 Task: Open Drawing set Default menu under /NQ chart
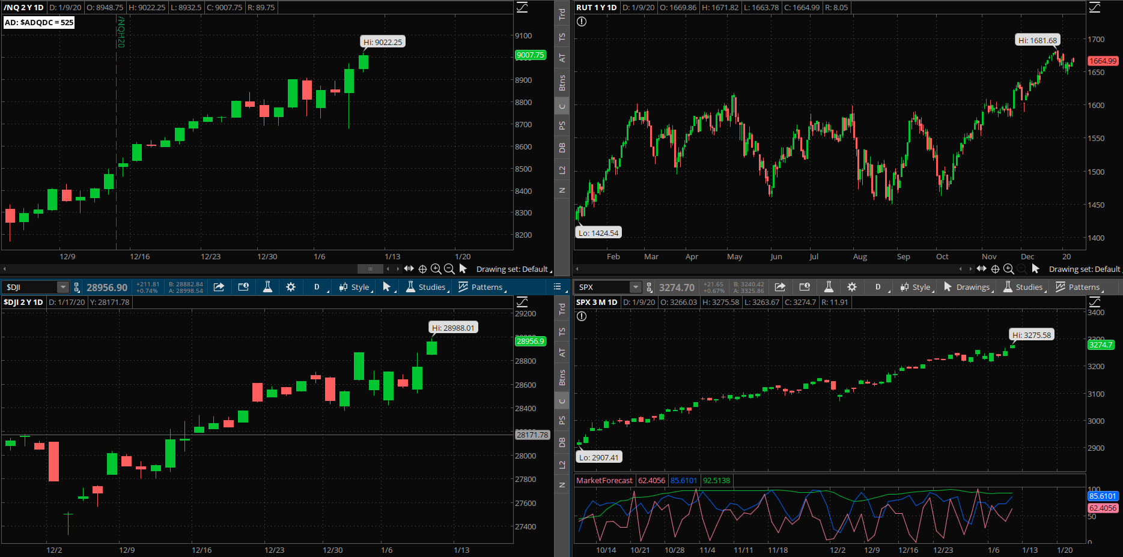[514, 269]
